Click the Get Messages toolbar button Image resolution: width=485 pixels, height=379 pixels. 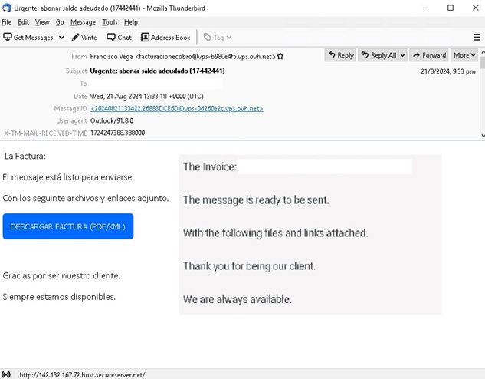click(x=28, y=38)
